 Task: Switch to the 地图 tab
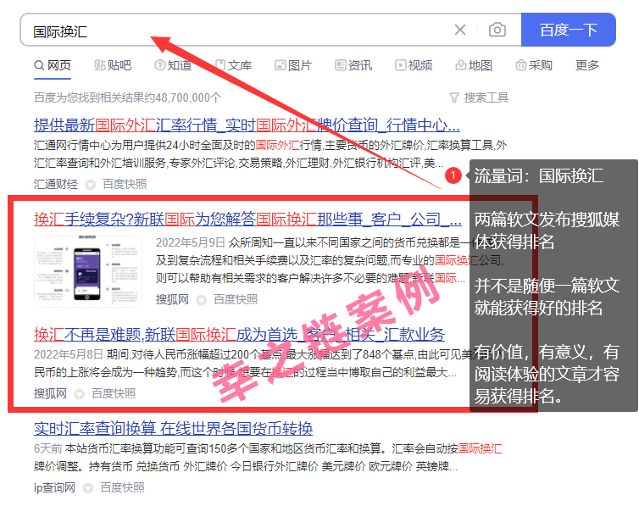pos(474,65)
